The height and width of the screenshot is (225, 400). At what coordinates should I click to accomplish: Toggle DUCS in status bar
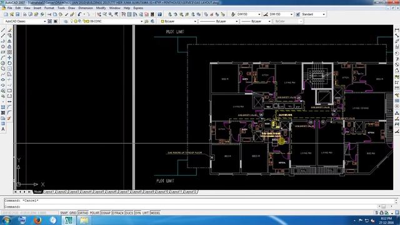click(x=129, y=212)
